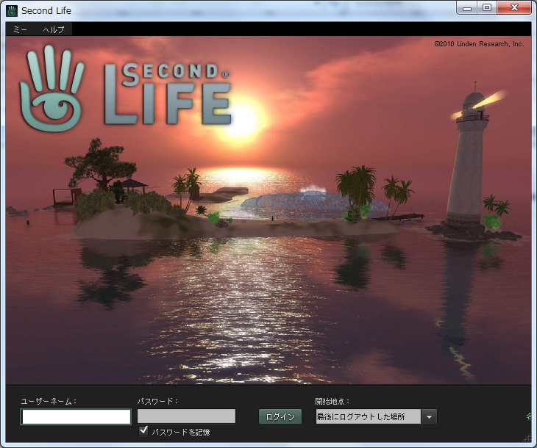Click the Second Life title bar text
Image resolution: width=537 pixels, height=448 pixels.
click(x=46, y=10)
